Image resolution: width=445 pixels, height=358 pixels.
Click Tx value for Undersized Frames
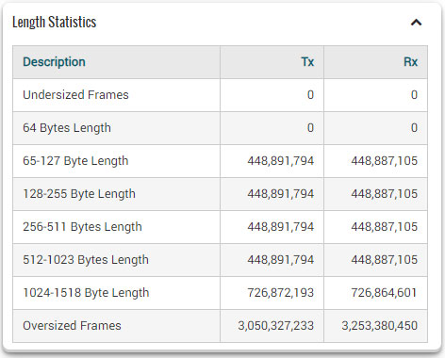pyautogui.click(x=310, y=95)
